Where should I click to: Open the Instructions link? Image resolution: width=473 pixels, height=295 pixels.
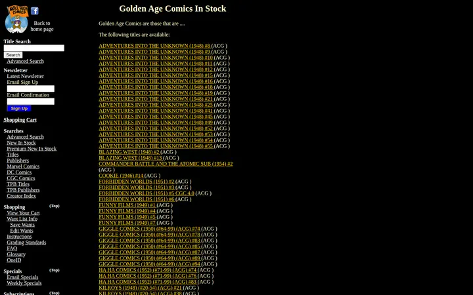[x=19, y=237]
